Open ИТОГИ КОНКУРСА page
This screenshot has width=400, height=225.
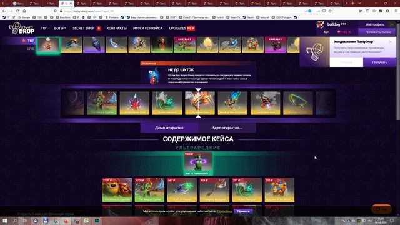(x=147, y=28)
